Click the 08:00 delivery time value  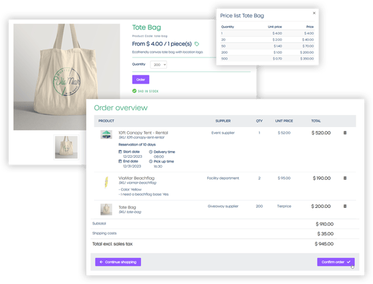pos(158,156)
